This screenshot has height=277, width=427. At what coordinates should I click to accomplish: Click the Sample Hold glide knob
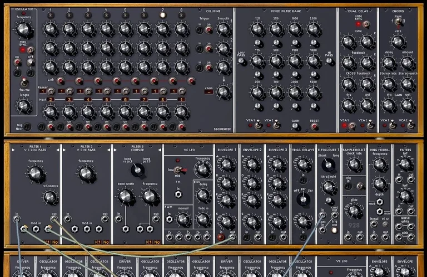(354, 211)
